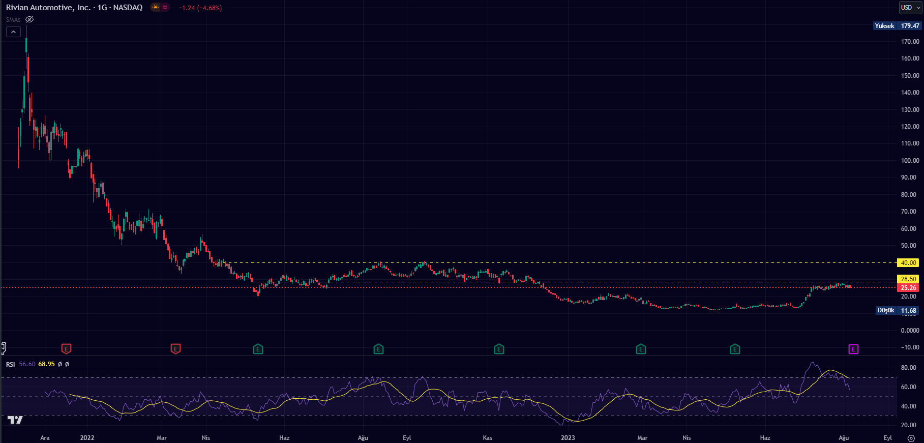Click the green earnings marker near Mar 2023
This screenshot has height=443, width=924.
pos(641,349)
